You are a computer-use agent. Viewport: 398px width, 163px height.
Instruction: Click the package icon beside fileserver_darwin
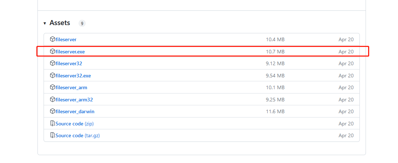pyautogui.click(x=53, y=111)
